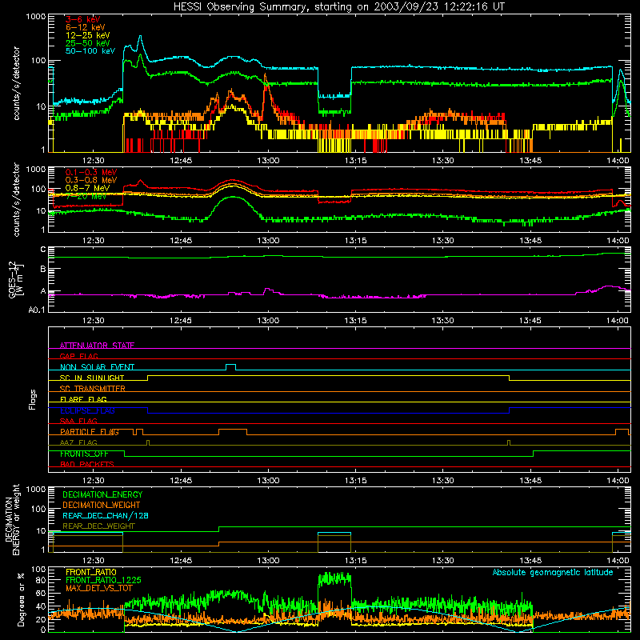Screen dimensions: 640x640
Task: Click the '13:15' tick under the Flags panel
Action: pyautogui.click(x=355, y=481)
